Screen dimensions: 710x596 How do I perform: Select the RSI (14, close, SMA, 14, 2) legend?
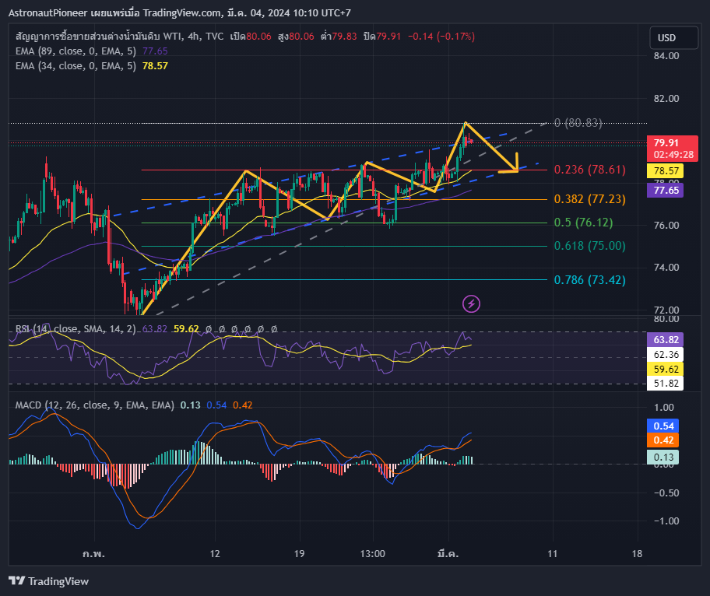[76, 329]
